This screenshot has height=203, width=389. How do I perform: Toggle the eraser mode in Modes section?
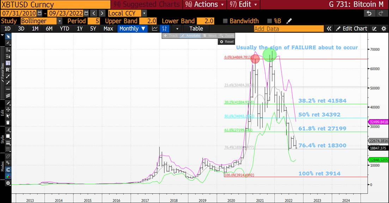point(8,156)
